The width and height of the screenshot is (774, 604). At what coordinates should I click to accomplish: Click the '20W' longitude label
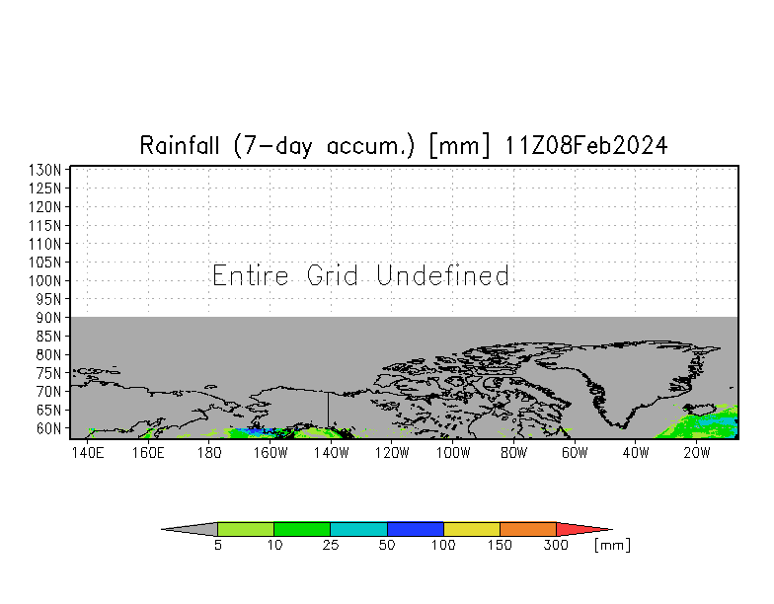coord(697,452)
